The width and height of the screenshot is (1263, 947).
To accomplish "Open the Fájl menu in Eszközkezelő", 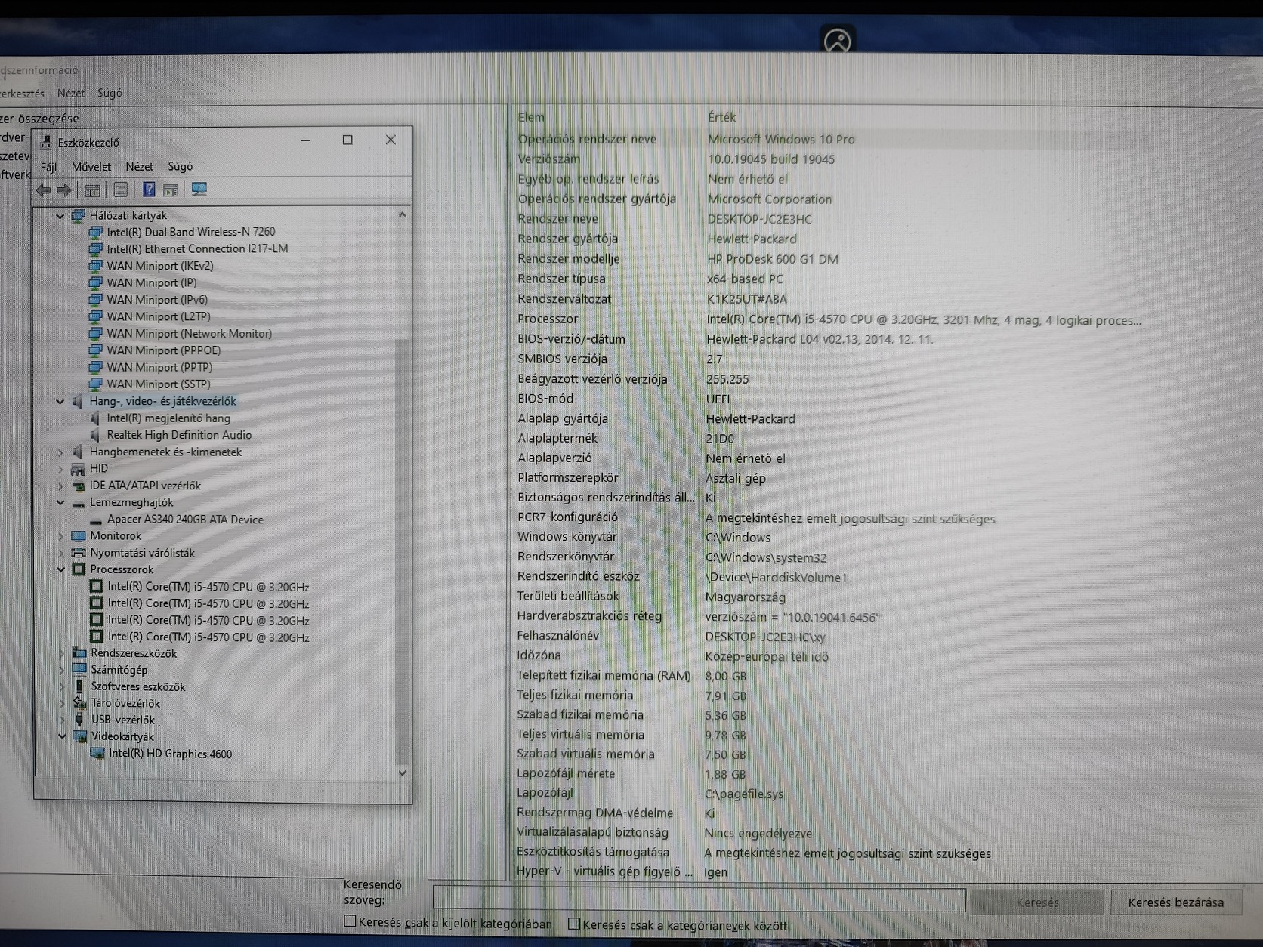I will pyautogui.click(x=48, y=167).
